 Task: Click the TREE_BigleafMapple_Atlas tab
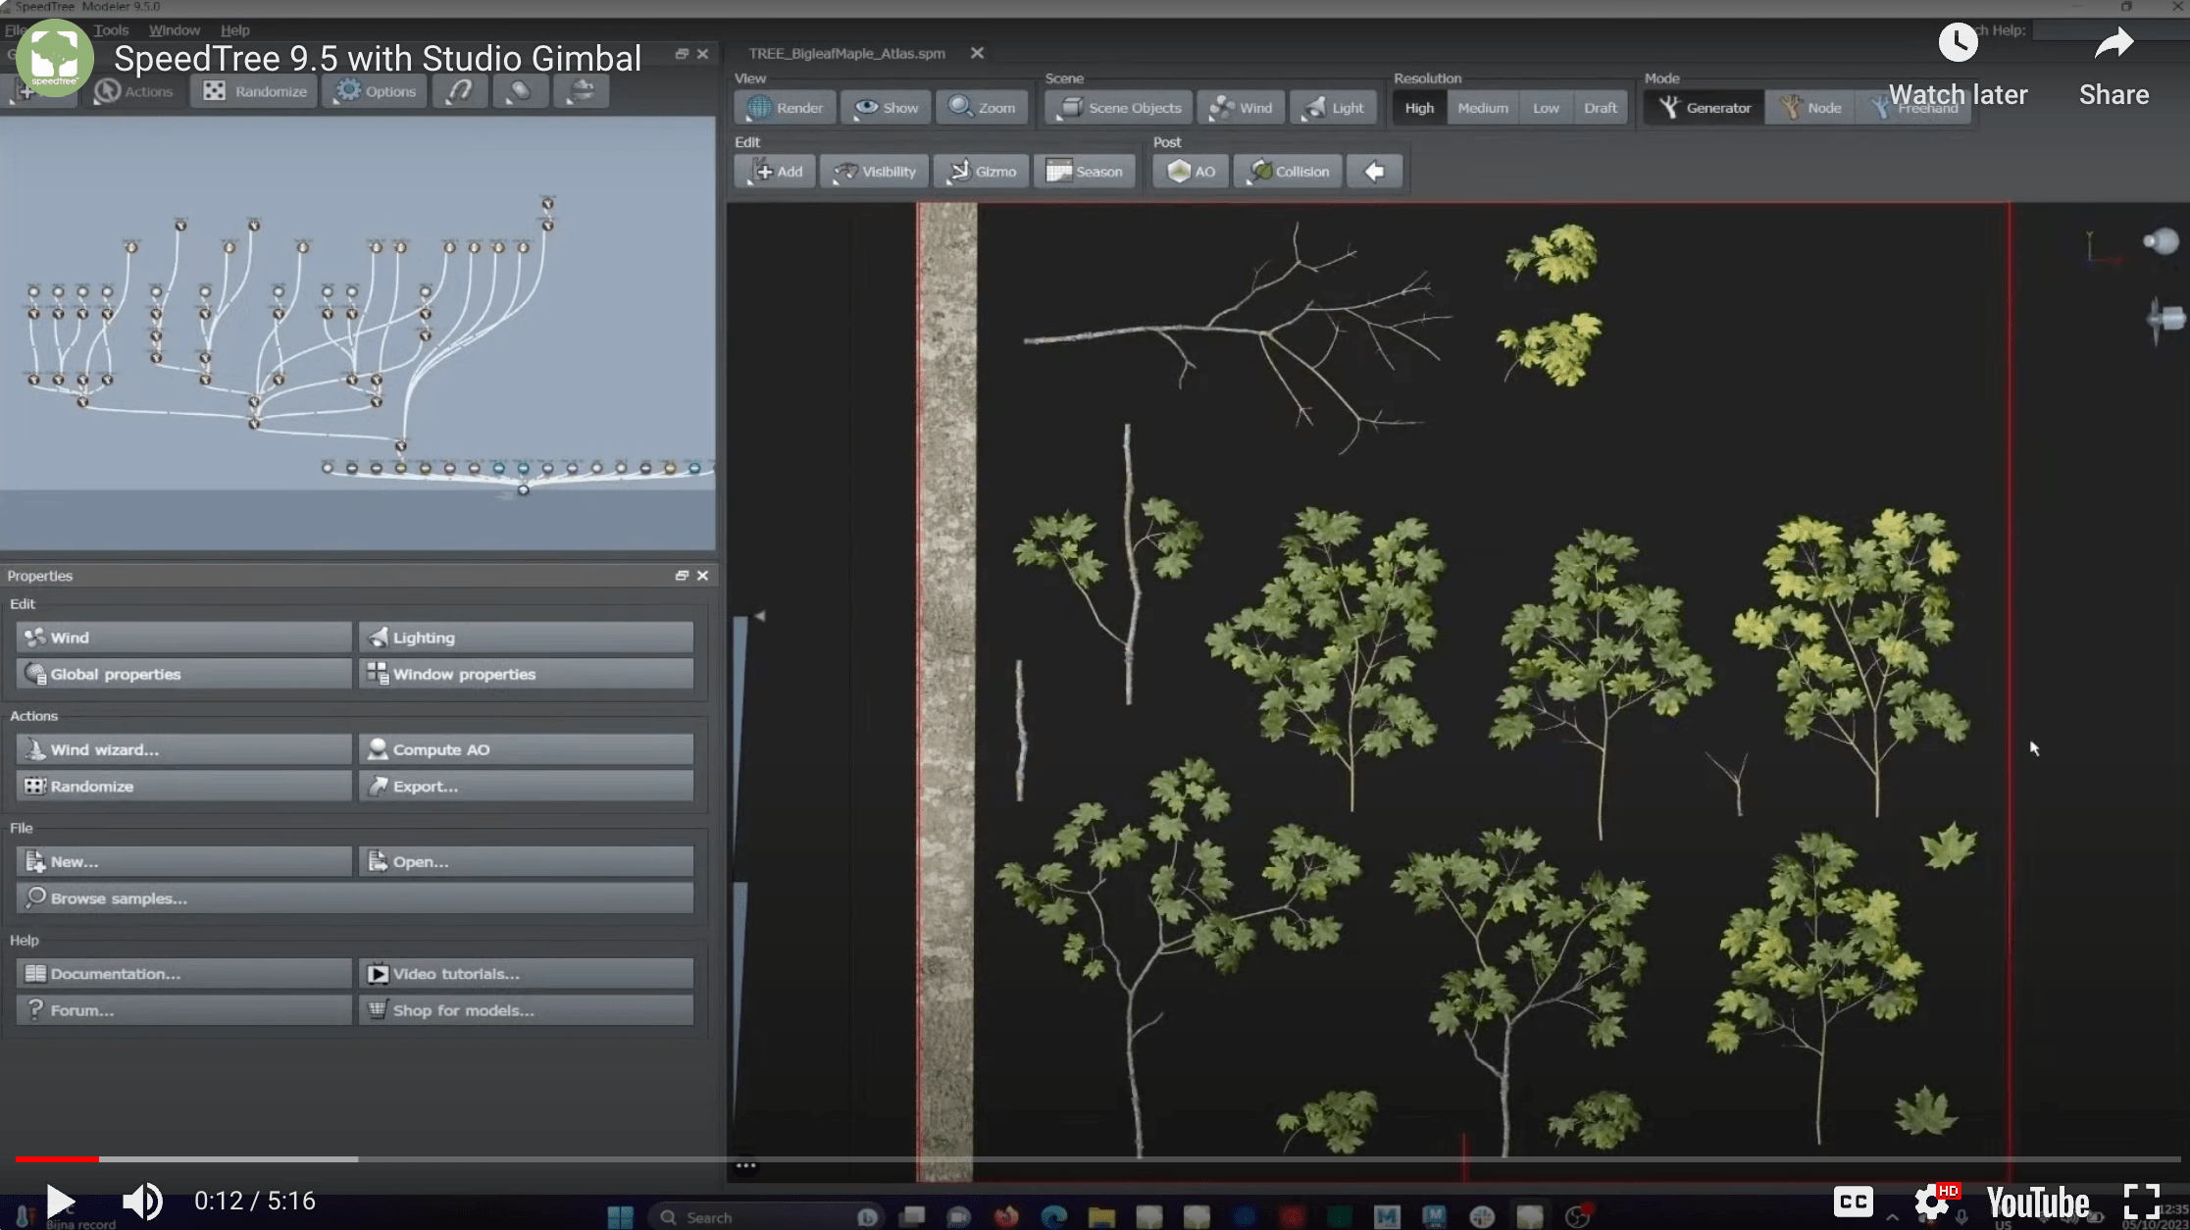845,53
